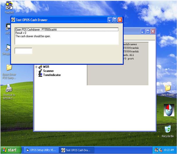Close the OPOS Setup Utility window behind

[153, 31]
